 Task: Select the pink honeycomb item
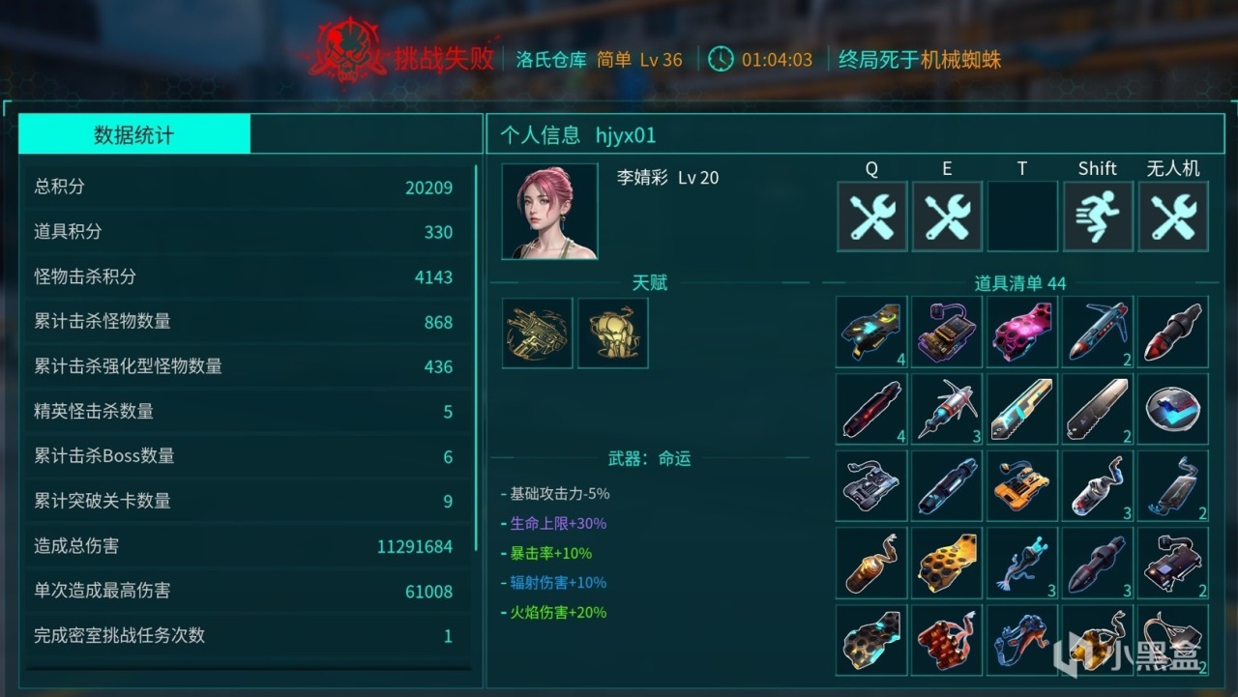click(x=1023, y=331)
